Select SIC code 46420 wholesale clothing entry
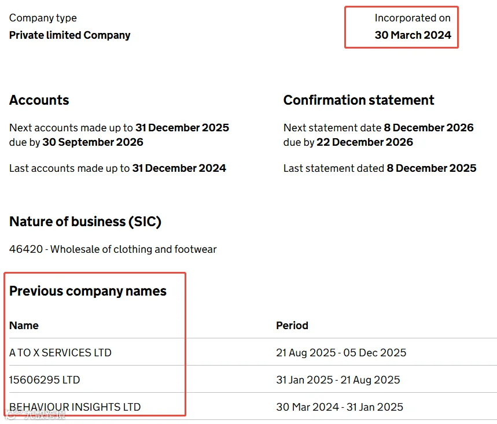Viewport: 497px width, 424px height. [113, 249]
